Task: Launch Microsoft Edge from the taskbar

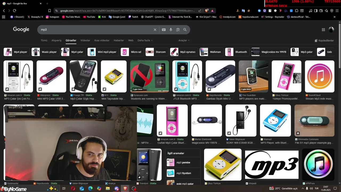Action: coord(90,189)
